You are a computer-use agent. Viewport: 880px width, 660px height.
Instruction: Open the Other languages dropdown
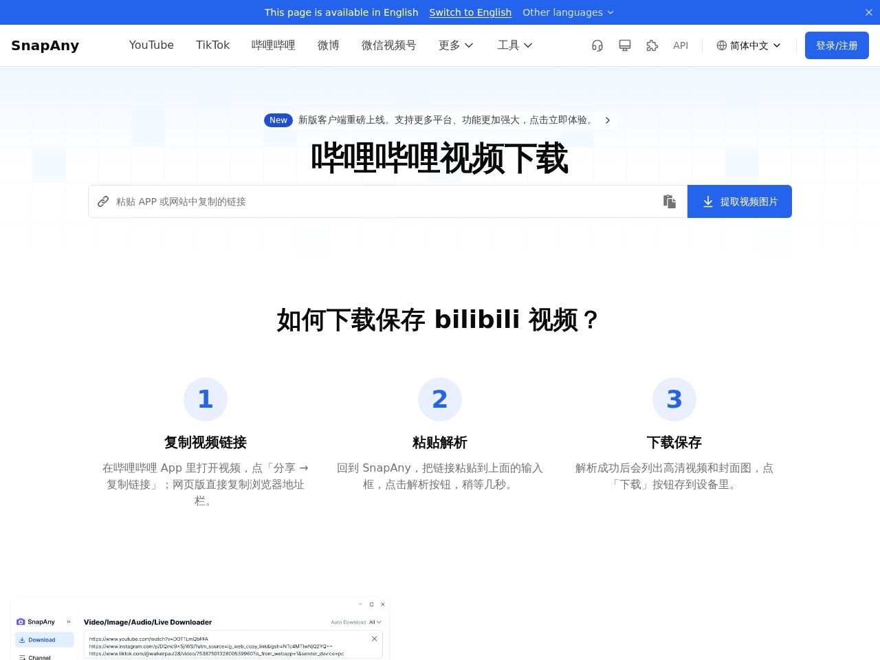568,12
